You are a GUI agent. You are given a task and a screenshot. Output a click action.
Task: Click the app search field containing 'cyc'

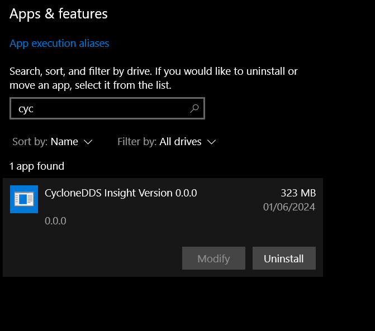[107, 108]
